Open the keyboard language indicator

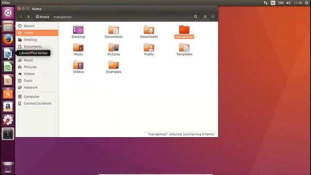tap(273, 3)
